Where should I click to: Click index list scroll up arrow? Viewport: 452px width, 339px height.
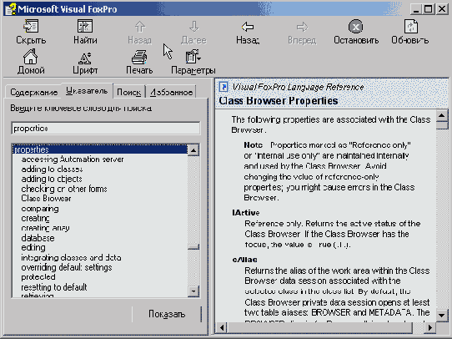point(193,150)
